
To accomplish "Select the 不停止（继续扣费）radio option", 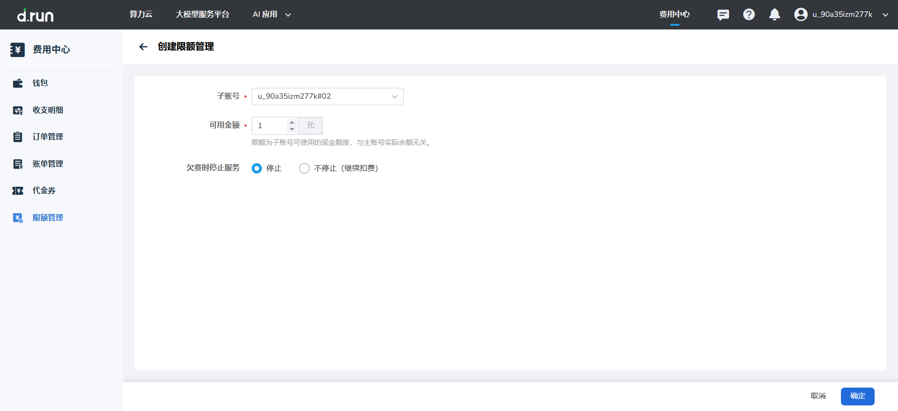I will (304, 168).
